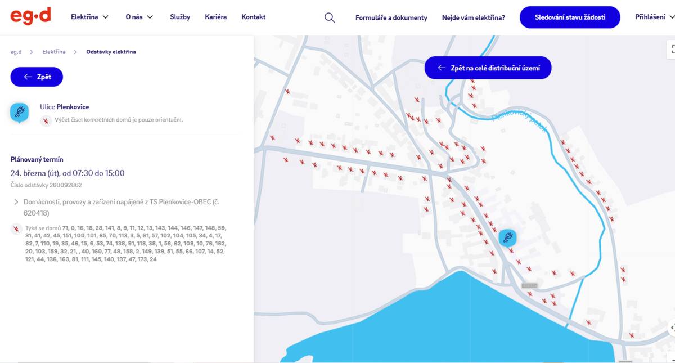Go to Kontakt page

pos(253,17)
